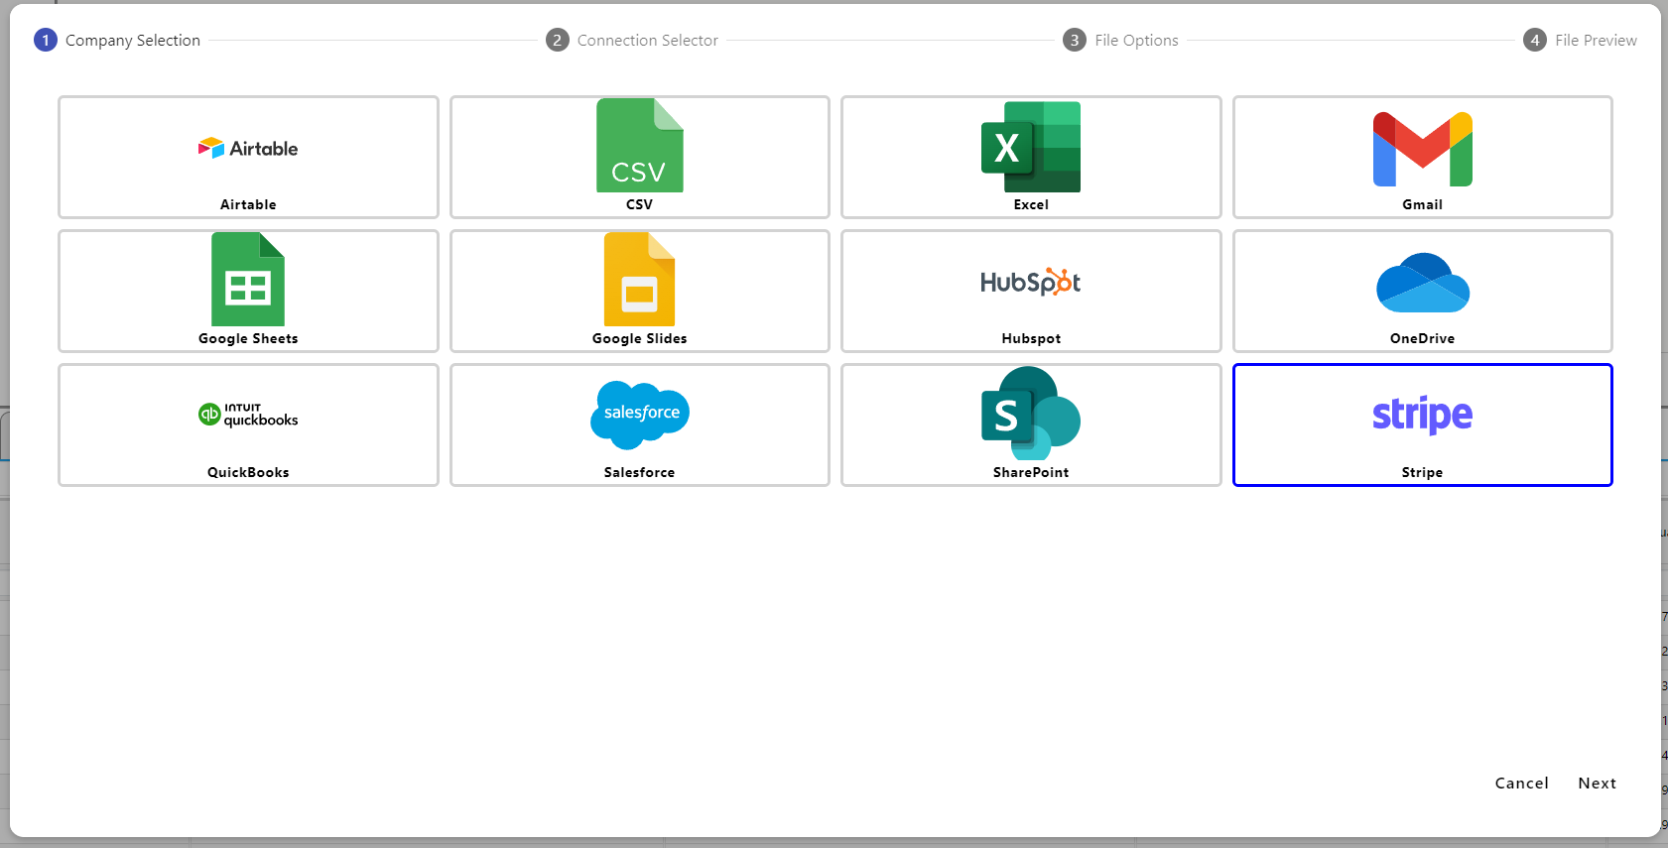Pick the Excel connector icon
The image size is (1668, 848).
point(1030,147)
